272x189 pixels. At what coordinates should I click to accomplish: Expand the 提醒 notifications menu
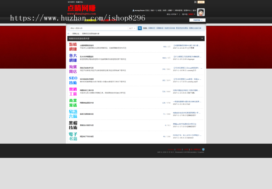coord(171,10)
